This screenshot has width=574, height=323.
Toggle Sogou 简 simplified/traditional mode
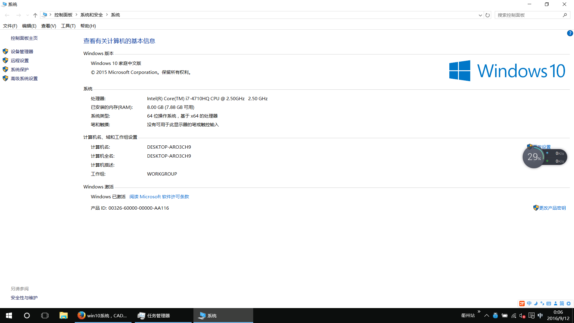(x=562, y=304)
